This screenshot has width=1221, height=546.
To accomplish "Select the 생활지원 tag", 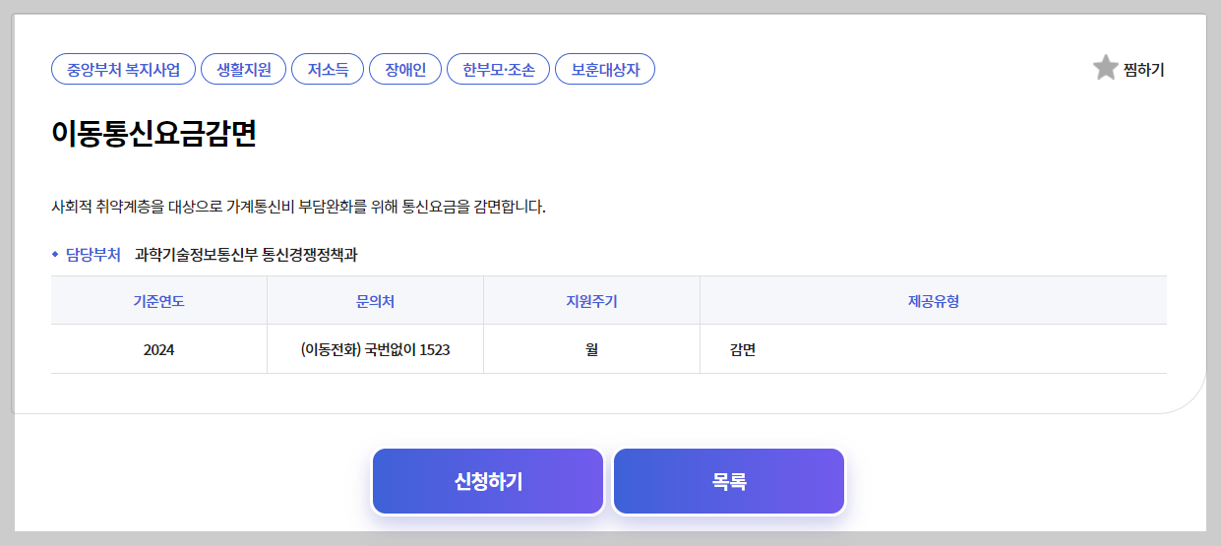I will [243, 70].
